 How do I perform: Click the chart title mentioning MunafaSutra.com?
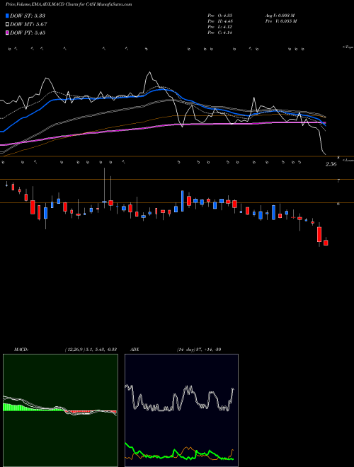[x=69, y=4]
